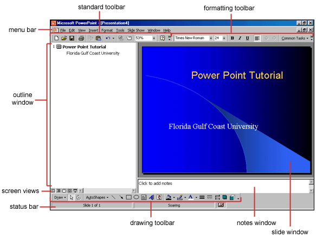Image resolution: width=316 pixels, height=237 pixels.
Task: Click the PowerPoint Help question mark icon
Action: click(163, 38)
